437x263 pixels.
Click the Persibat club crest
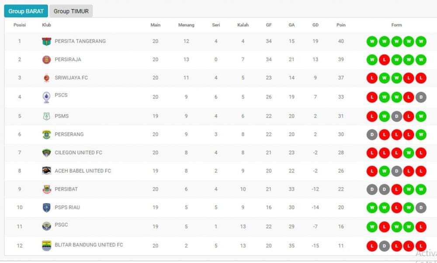pyautogui.click(x=46, y=189)
